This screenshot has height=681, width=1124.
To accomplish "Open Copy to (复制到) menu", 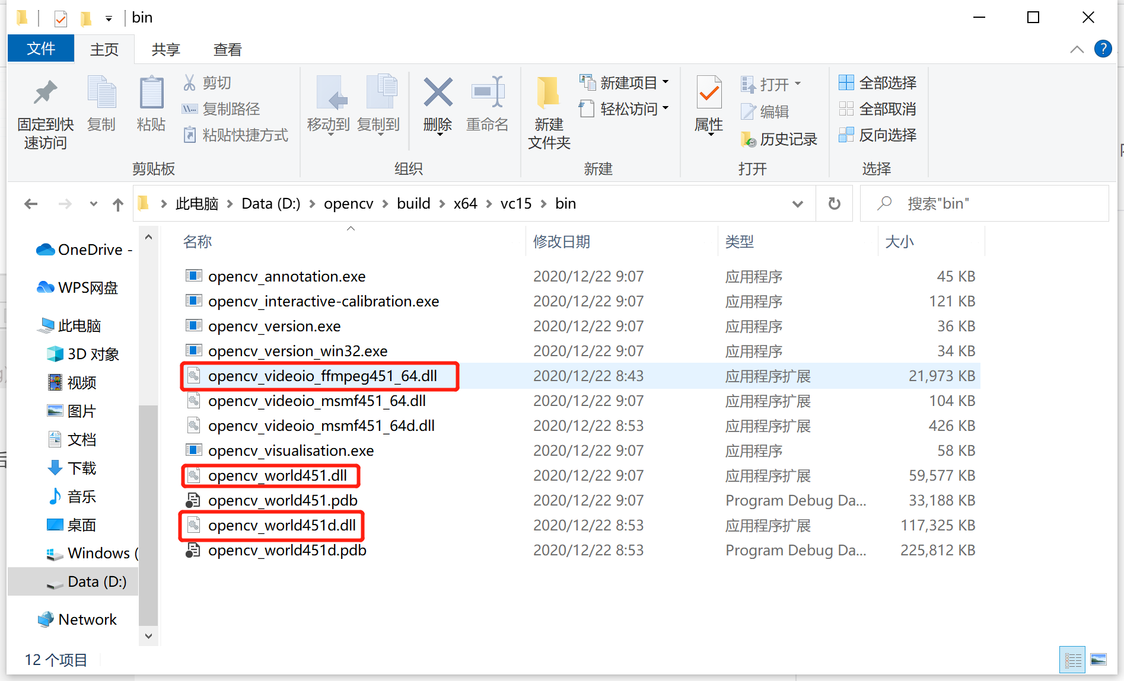I will (378, 107).
